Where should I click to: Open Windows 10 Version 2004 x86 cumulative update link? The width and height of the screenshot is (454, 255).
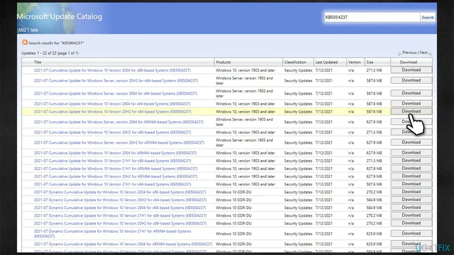pyautogui.click(x=112, y=70)
